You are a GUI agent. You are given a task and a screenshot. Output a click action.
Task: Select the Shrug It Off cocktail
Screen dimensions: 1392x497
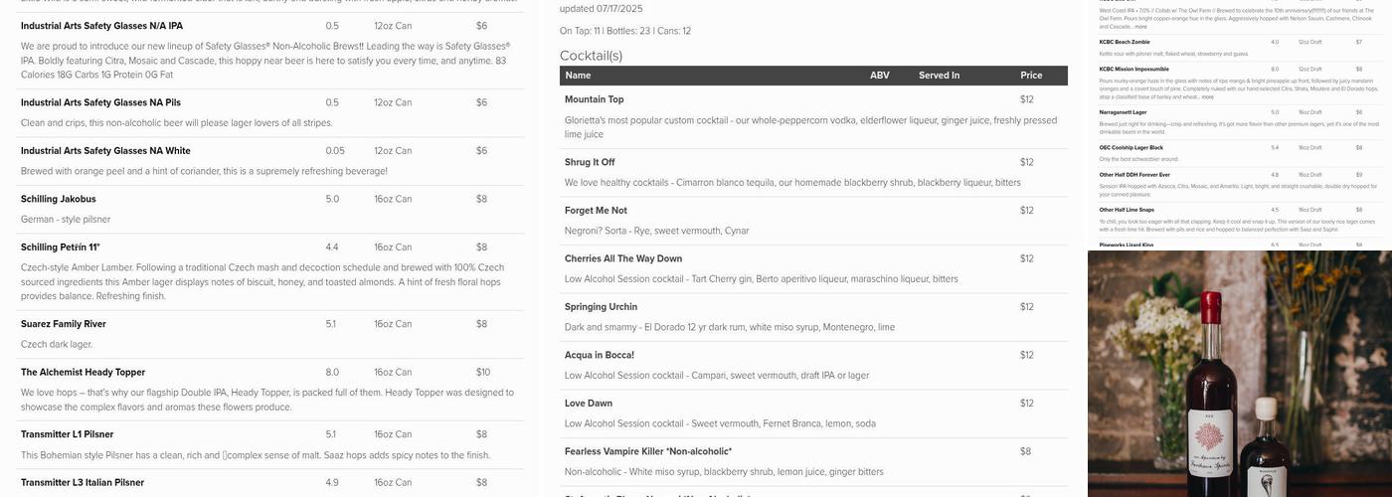click(x=590, y=162)
